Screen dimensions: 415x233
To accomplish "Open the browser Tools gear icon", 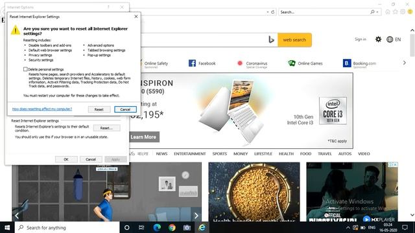I will point(403,12).
